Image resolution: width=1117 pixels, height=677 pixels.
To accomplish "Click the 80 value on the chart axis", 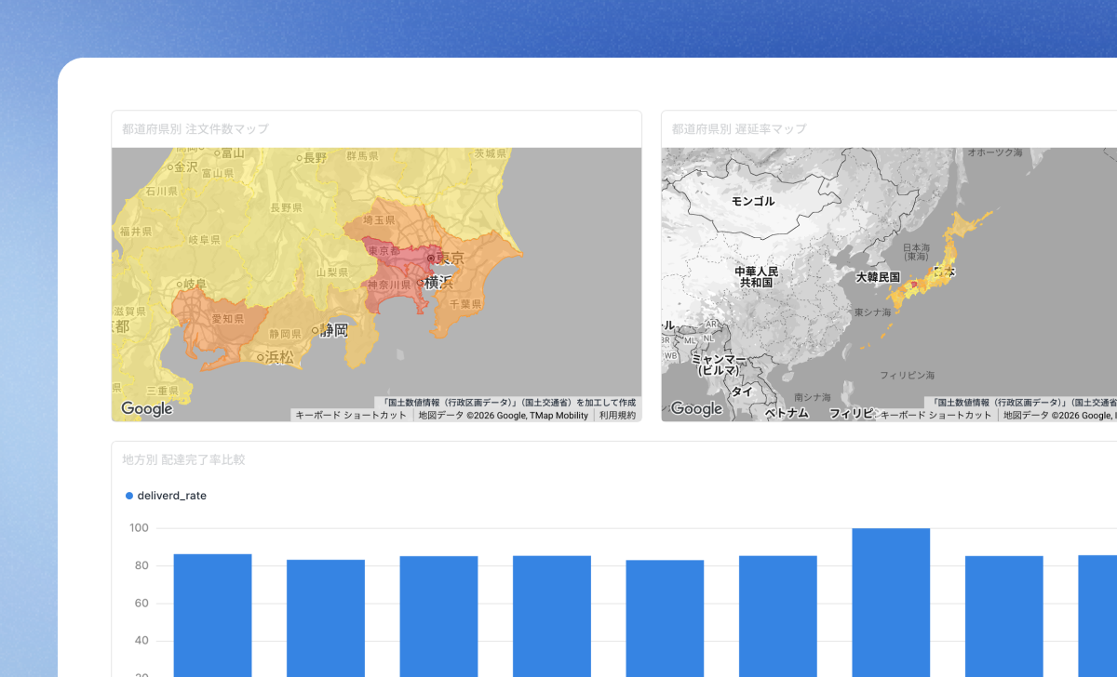I will coord(143,565).
